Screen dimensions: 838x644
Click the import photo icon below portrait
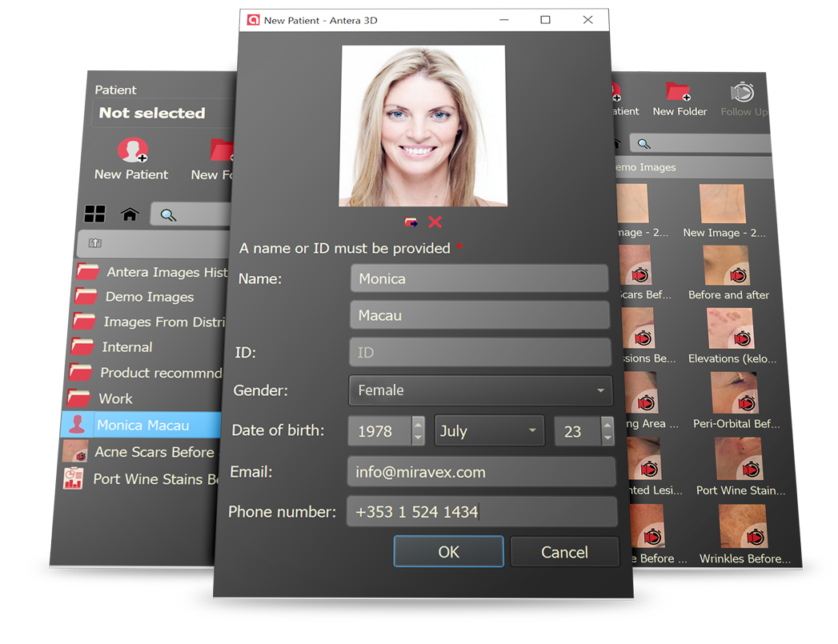tap(411, 222)
